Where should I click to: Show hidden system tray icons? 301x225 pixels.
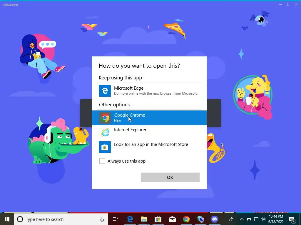coord(242,219)
